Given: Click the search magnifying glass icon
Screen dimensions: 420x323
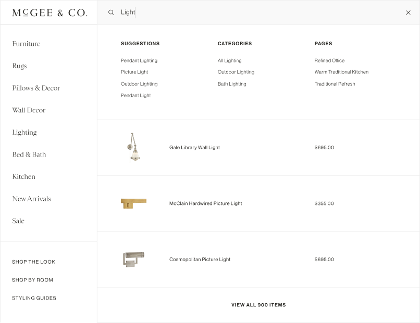Looking at the screenshot, I should [x=111, y=12].
